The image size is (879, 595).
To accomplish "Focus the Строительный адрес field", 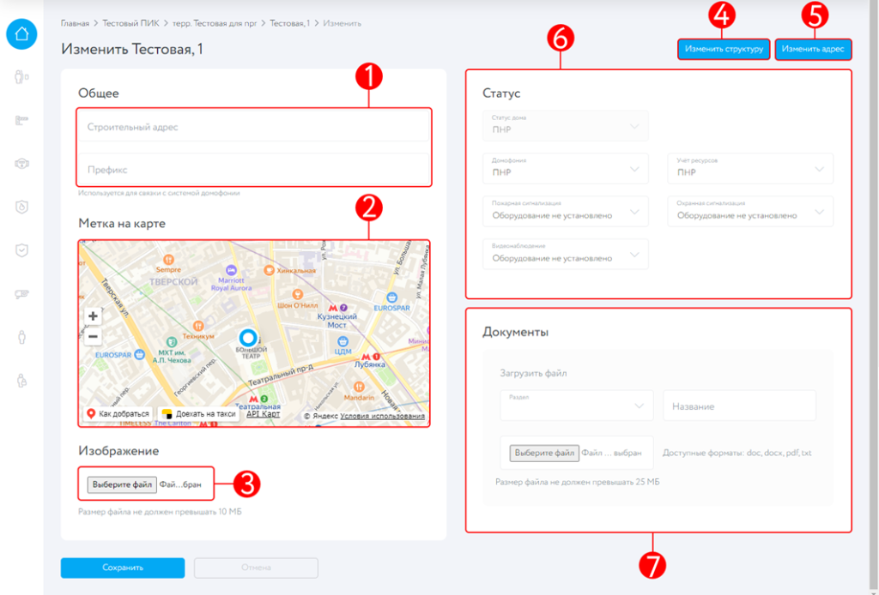I will [x=253, y=127].
